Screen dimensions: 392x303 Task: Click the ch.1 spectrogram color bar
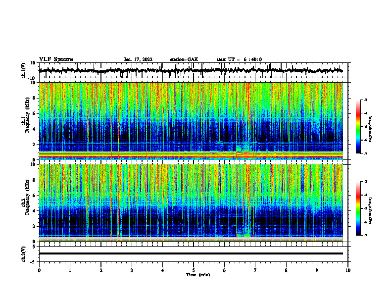tap(358, 127)
